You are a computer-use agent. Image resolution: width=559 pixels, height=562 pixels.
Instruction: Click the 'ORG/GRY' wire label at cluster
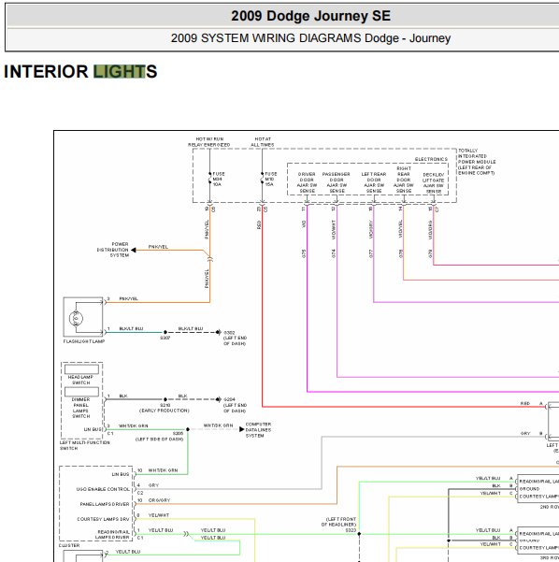[160, 500]
